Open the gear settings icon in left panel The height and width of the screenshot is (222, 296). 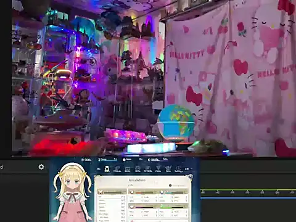point(41,166)
